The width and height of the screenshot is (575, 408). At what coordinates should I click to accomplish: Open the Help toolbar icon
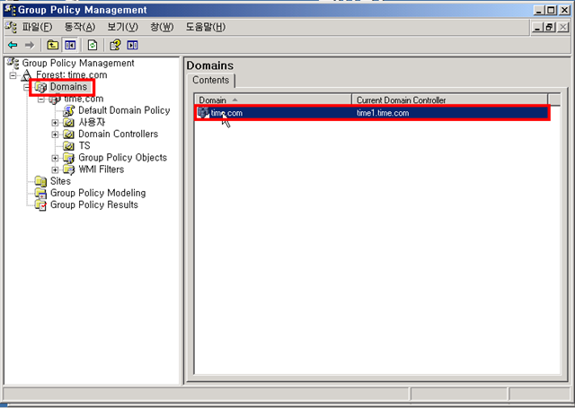[115, 45]
